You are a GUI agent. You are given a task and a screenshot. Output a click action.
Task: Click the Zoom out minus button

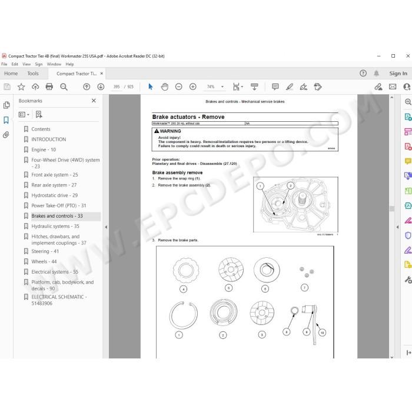(179, 87)
